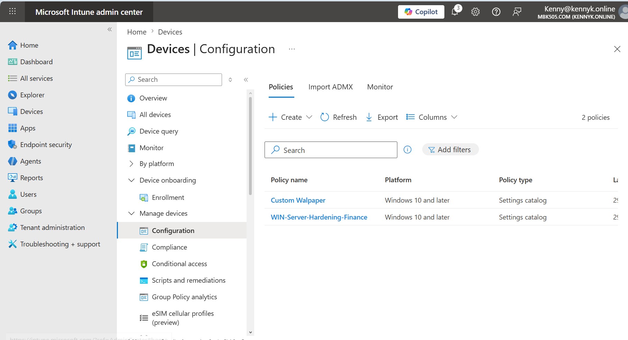Sort by Policy name column header
This screenshot has width=628, height=340.
coord(289,180)
